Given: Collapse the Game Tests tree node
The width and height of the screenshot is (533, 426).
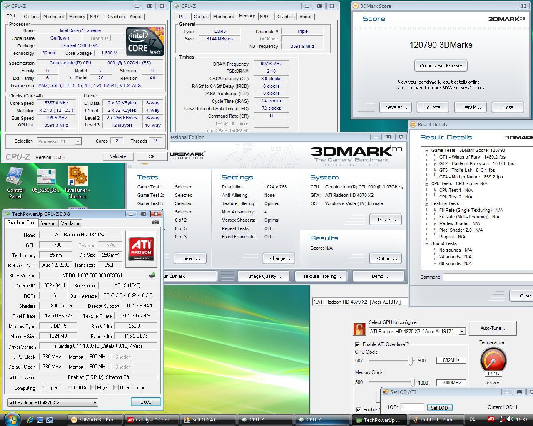Looking at the screenshot, I should coord(427,150).
